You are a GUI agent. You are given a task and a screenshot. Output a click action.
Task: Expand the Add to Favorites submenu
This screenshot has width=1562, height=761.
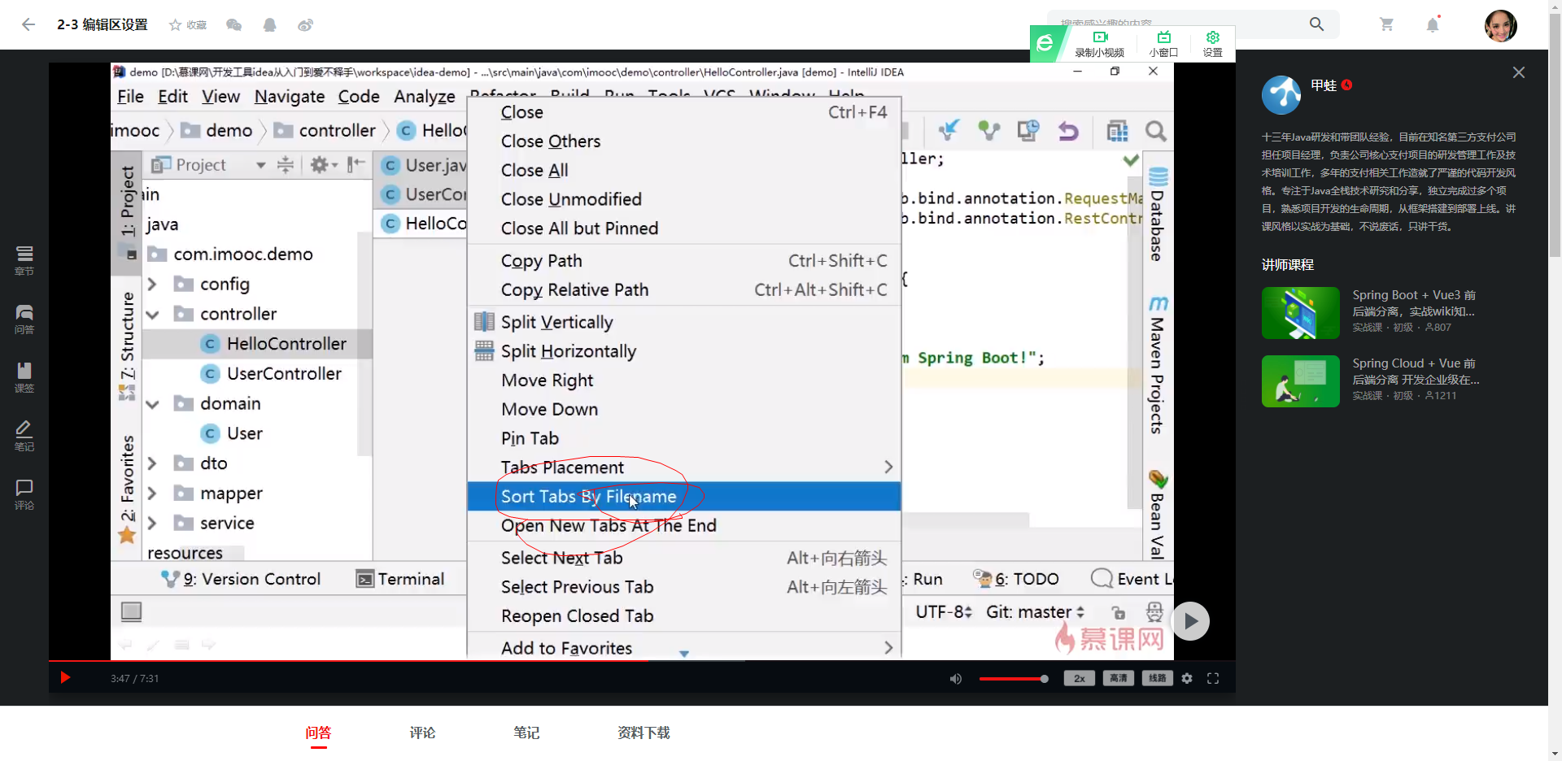[684, 648]
